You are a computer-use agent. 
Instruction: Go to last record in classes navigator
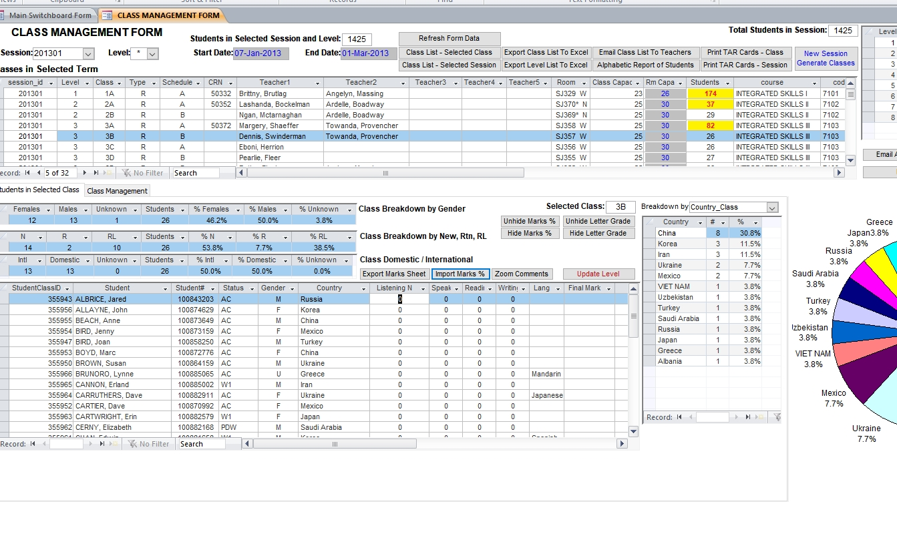pos(97,173)
